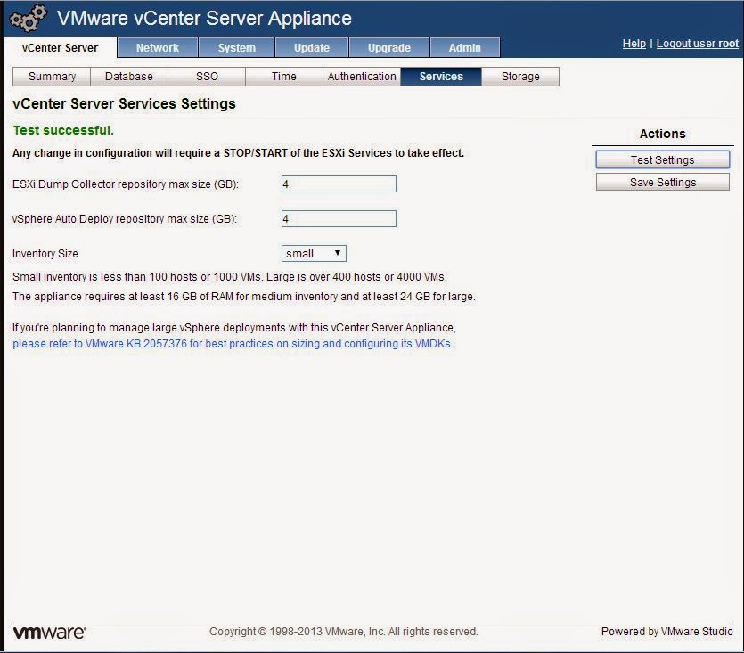Click the 'Test successful.' status message

click(x=63, y=130)
